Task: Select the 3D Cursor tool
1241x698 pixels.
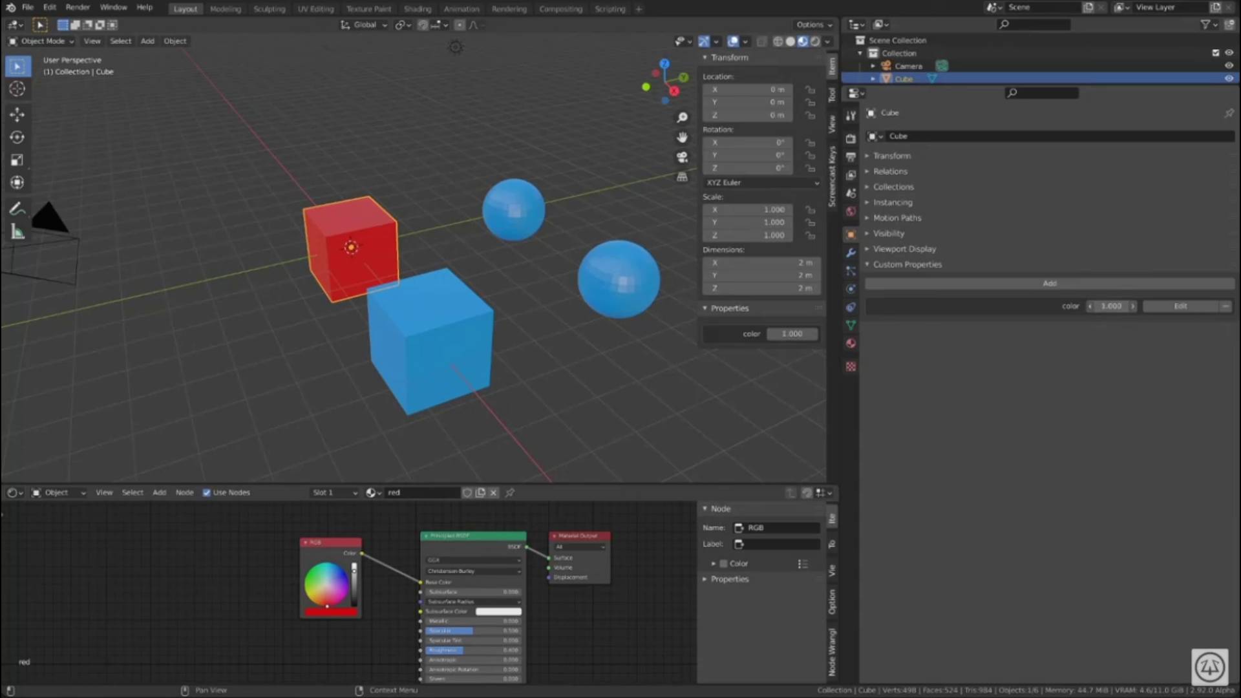Action: click(17, 89)
